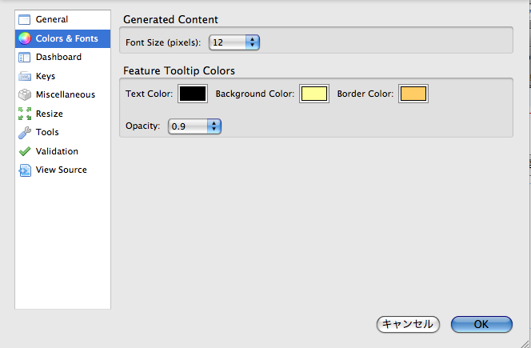Screen dimensions: 531x348
Task: Pick the orange Border Color swatch
Action: tap(413, 94)
